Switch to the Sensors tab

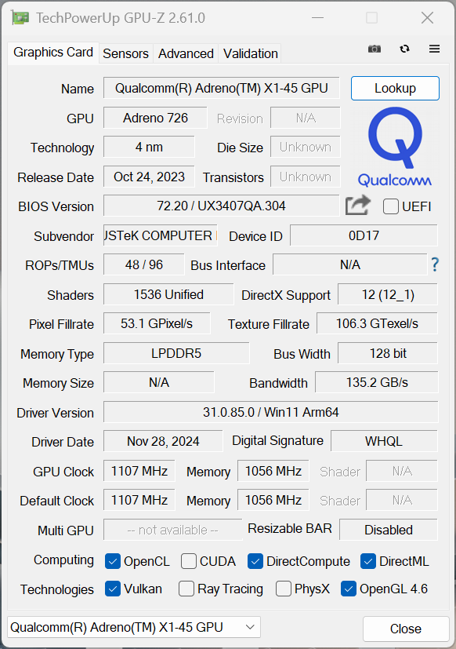tap(125, 53)
